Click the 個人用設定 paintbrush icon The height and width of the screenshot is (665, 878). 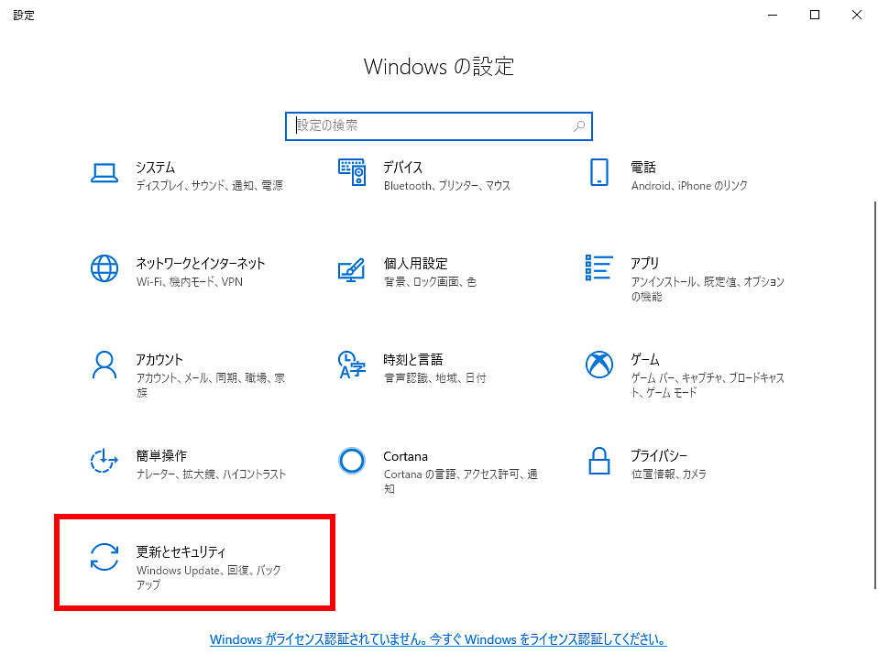point(351,268)
